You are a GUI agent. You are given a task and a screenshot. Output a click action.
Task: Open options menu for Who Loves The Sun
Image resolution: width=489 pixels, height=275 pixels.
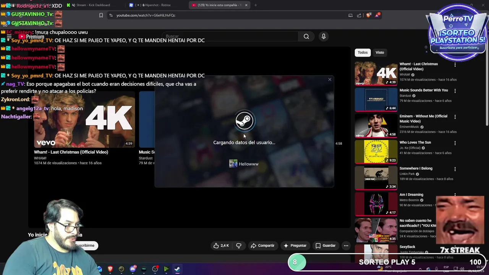click(455, 143)
